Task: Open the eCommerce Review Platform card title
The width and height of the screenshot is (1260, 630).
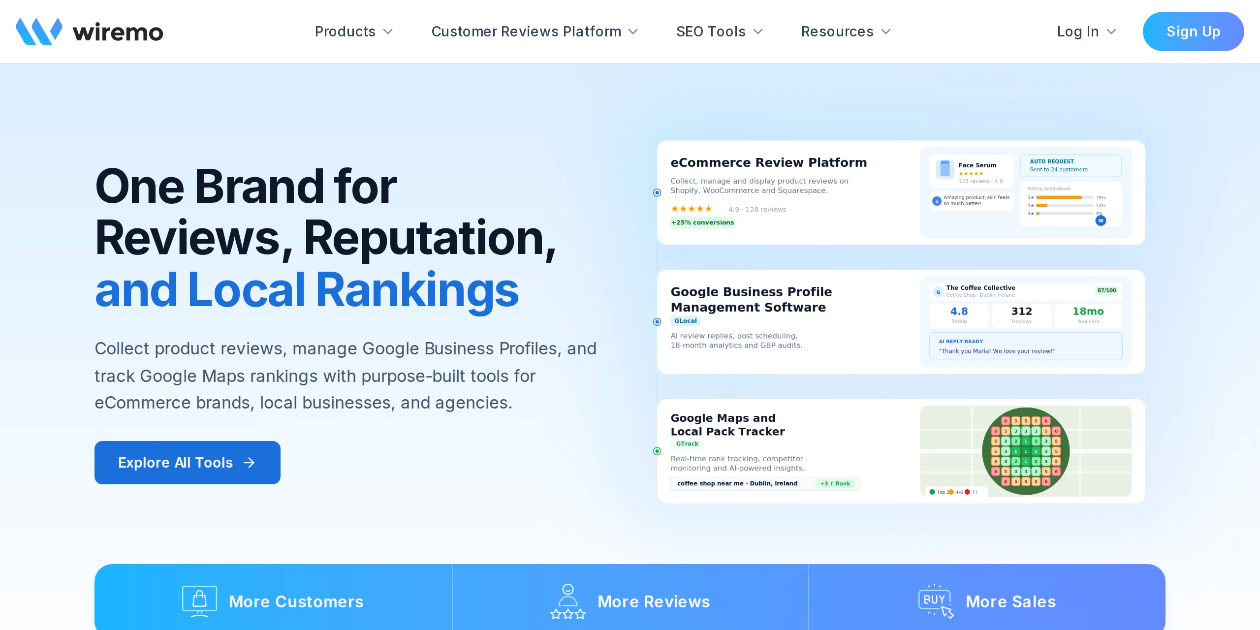Action: point(768,162)
